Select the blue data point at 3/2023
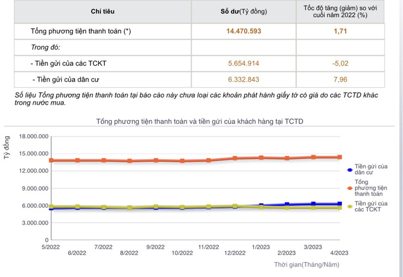403x277 pixels. coord(314,204)
